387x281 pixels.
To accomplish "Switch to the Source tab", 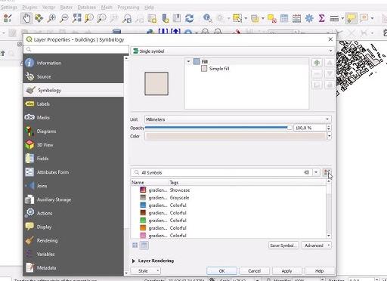I will coord(73,76).
